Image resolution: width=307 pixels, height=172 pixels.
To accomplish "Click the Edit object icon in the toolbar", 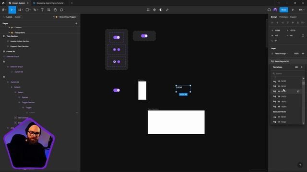I will [148, 10].
